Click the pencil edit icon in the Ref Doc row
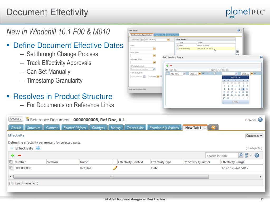Viewport: 270px width, 202px height. tap(115, 168)
